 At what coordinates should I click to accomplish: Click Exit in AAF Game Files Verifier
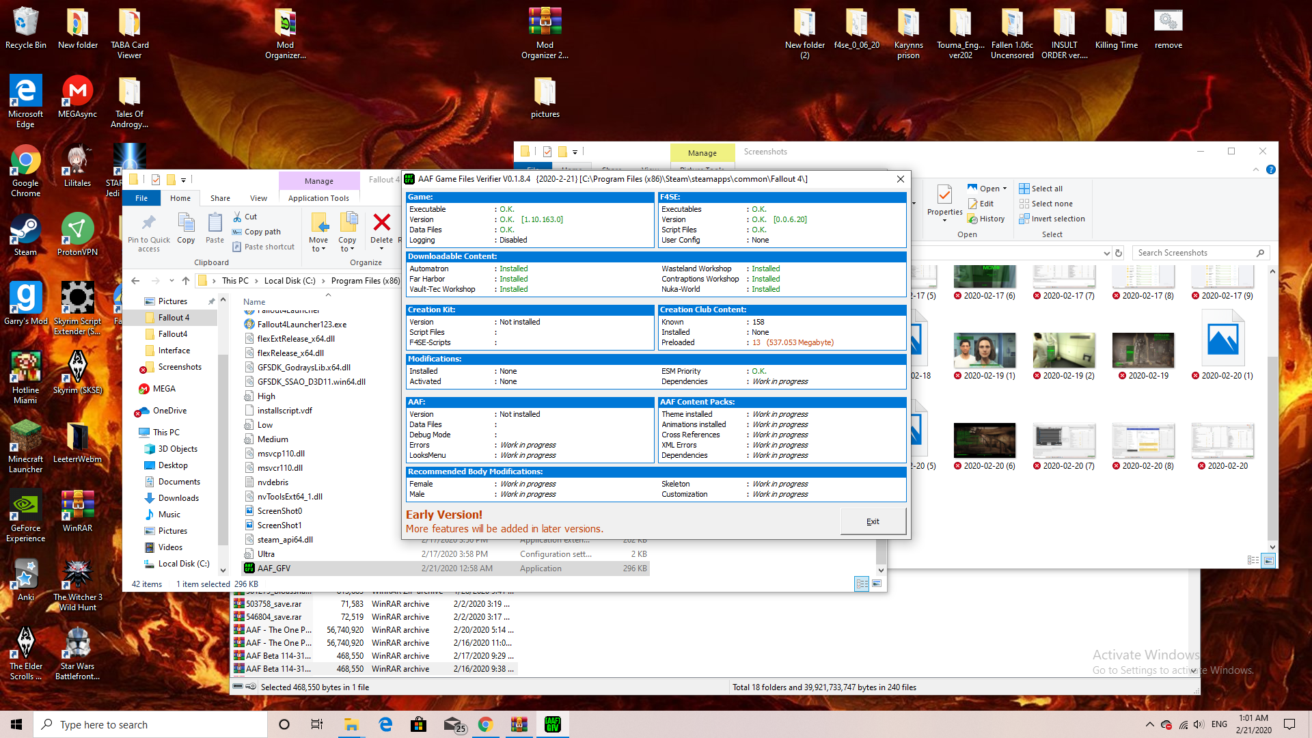coord(873,521)
